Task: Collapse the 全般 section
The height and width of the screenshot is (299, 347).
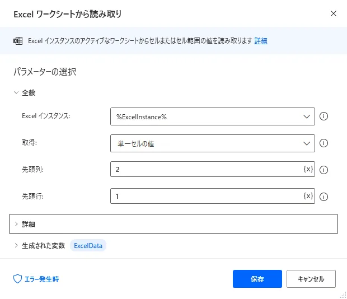Action: click(16, 92)
